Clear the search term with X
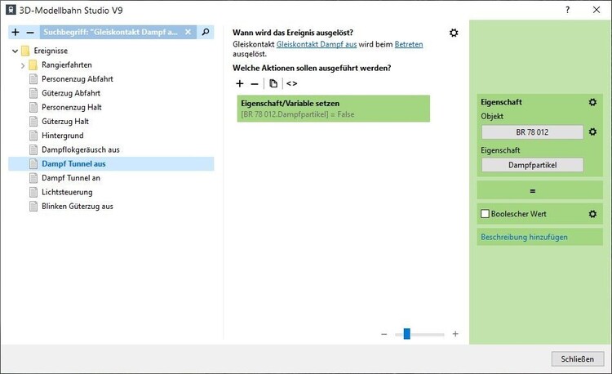 [188, 32]
